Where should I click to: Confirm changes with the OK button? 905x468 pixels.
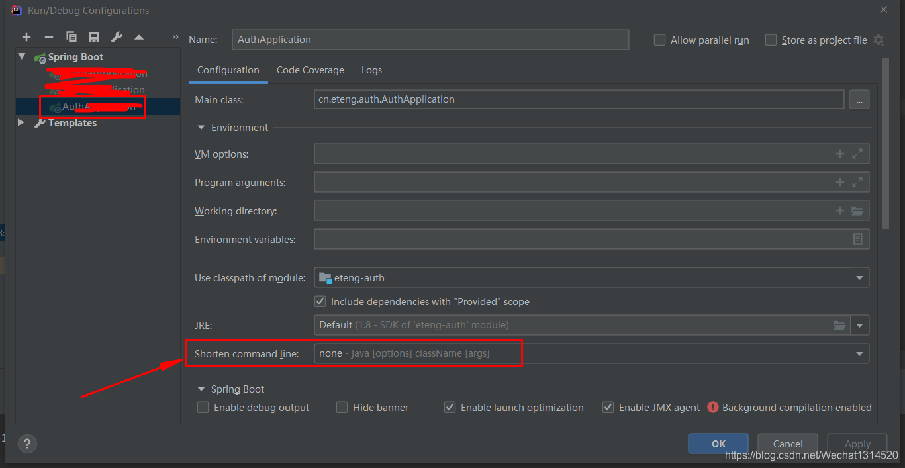click(718, 444)
